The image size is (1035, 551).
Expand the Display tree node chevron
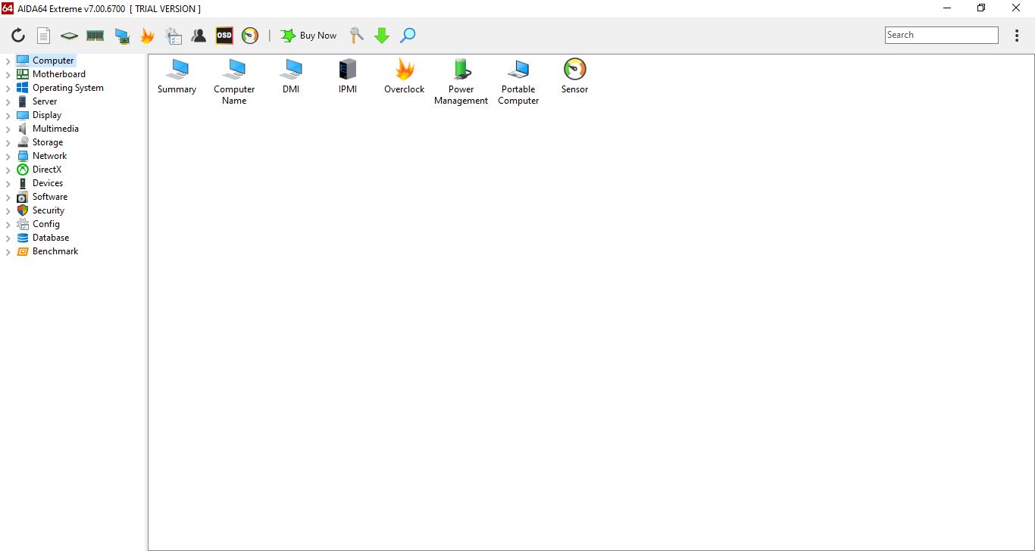tap(8, 115)
